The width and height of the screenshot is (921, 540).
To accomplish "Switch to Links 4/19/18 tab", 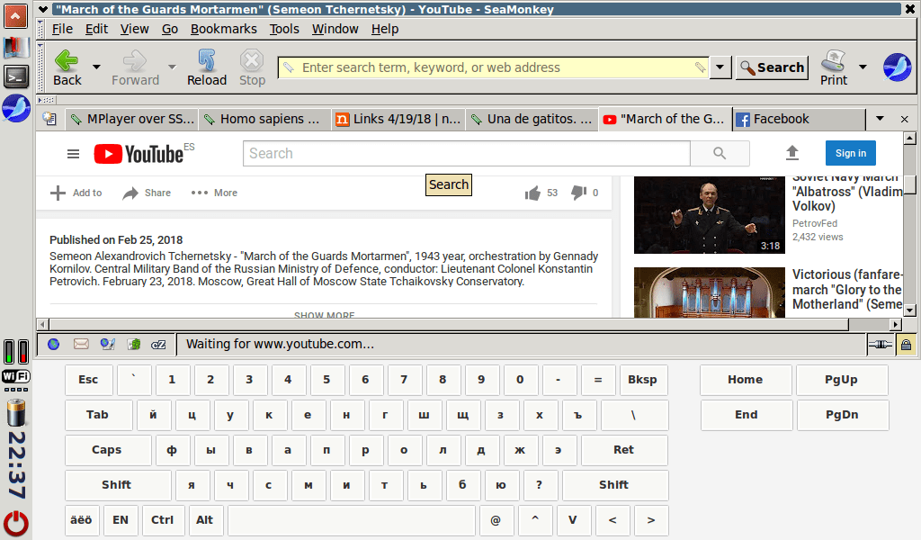I will [x=398, y=120].
